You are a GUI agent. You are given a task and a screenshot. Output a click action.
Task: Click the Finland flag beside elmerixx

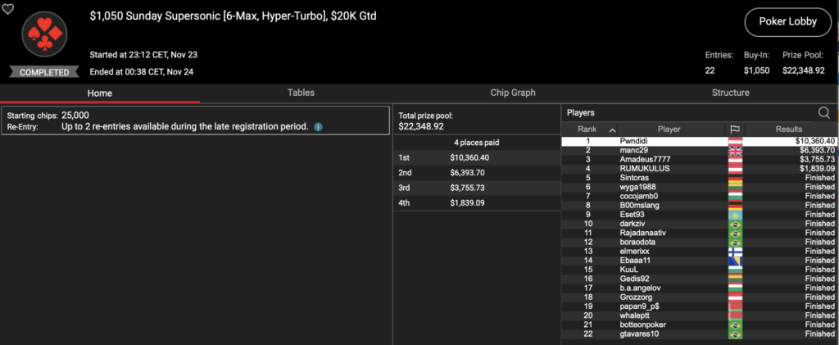735,251
